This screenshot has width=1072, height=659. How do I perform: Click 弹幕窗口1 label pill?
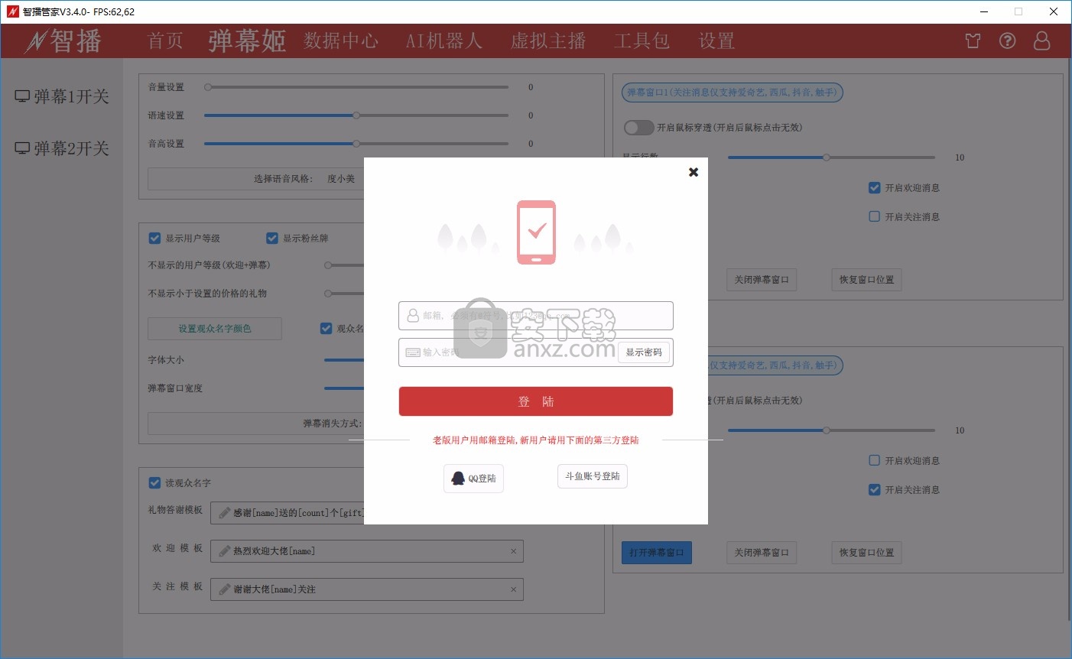click(733, 93)
